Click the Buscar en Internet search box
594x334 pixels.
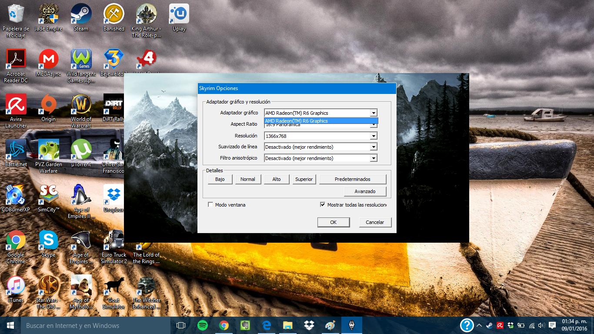tap(96, 325)
